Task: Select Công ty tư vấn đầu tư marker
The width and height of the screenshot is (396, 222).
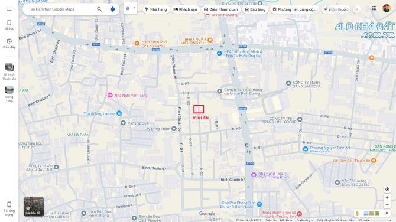Action: [x=56, y=166]
